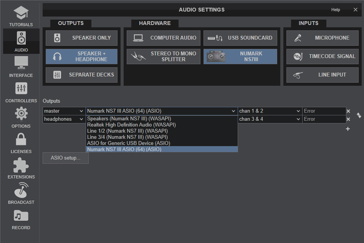Click the audio refresh arrows icon

pos(359,115)
